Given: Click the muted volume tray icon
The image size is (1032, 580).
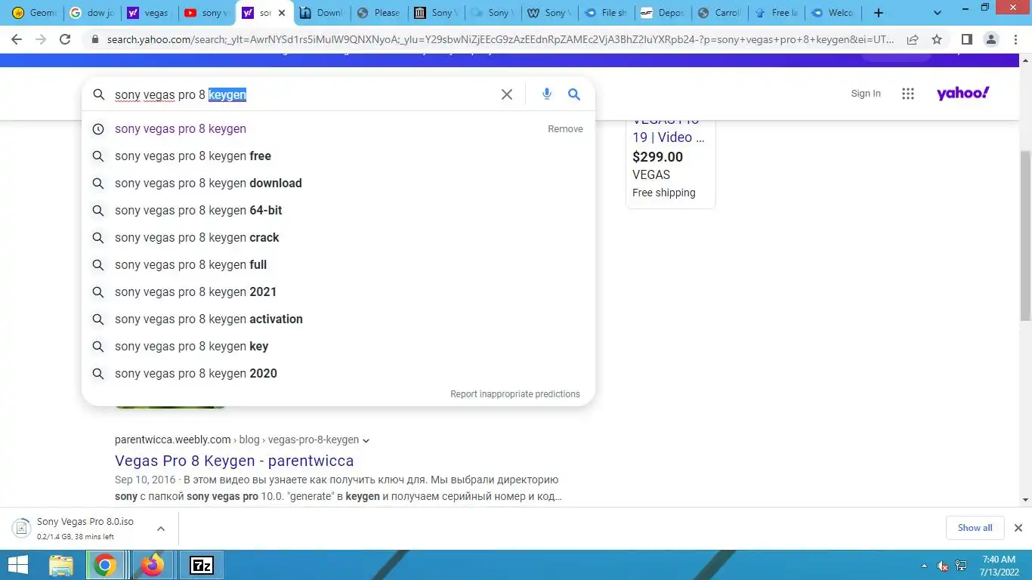Looking at the screenshot, I should click(x=943, y=566).
